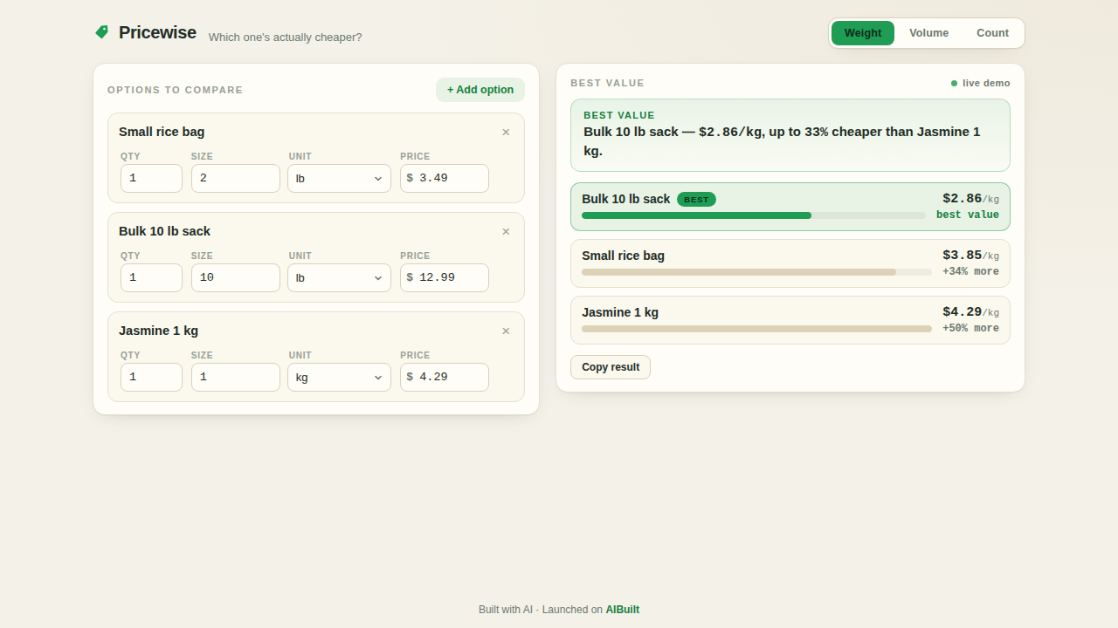
Task: Click the Small rice bag price field
Action: pyautogui.click(x=445, y=178)
